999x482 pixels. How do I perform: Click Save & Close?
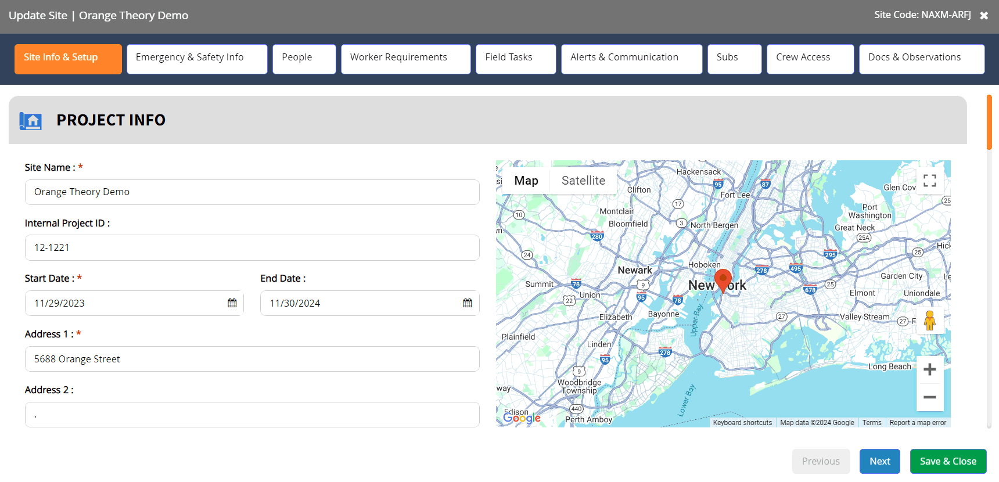coord(948,461)
